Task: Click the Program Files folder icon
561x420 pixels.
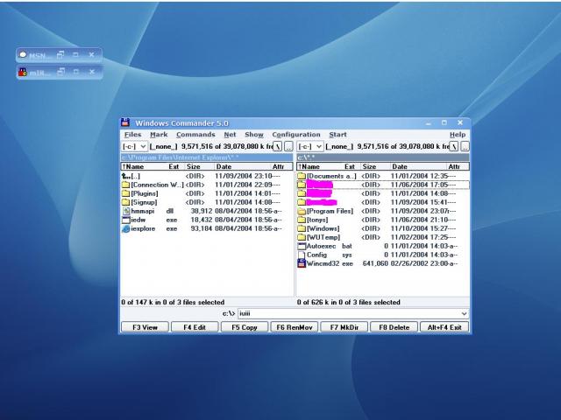Action: click(x=302, y=211)
